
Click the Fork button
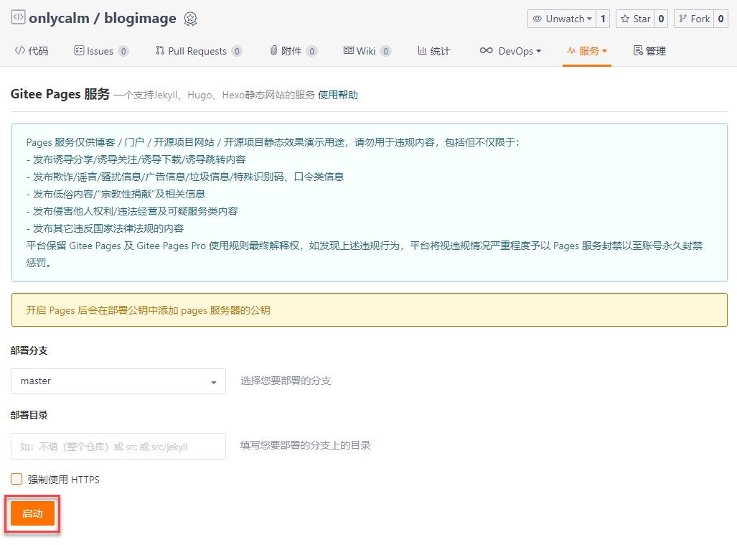pos(694,19)
